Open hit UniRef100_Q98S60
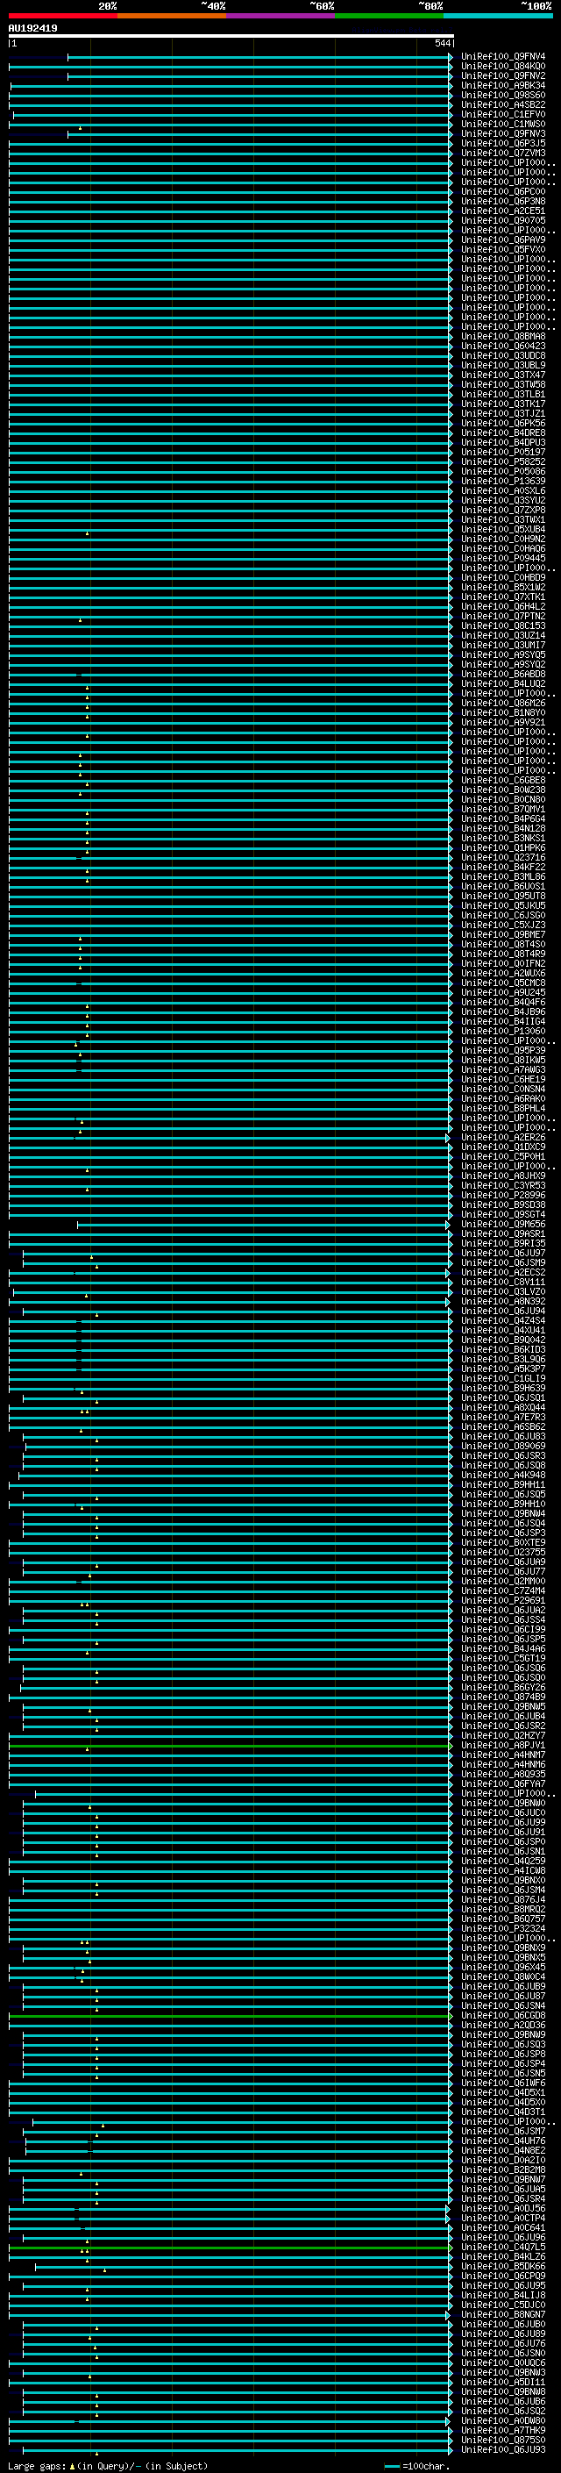This screenshot has width=561, height=2473. click(x=503, y=95)
